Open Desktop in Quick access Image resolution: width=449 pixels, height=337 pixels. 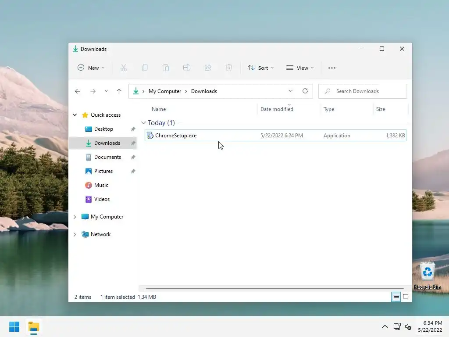click(103, 129)
